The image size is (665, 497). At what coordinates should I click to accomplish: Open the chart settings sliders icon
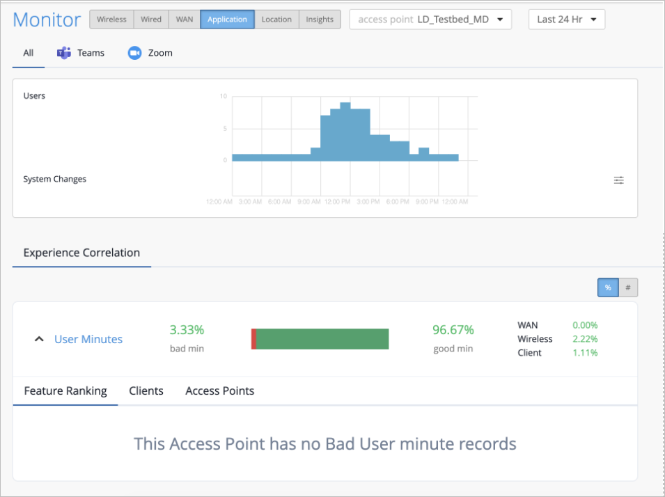point(619,180)
